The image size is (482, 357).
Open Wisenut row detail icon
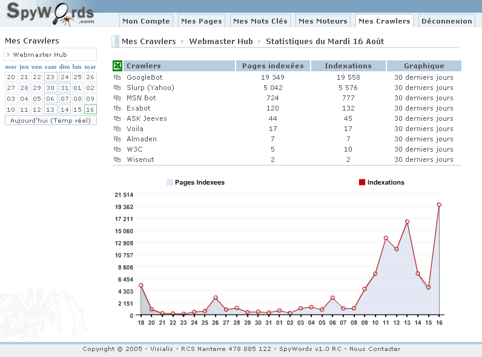[x=117, y=159]
